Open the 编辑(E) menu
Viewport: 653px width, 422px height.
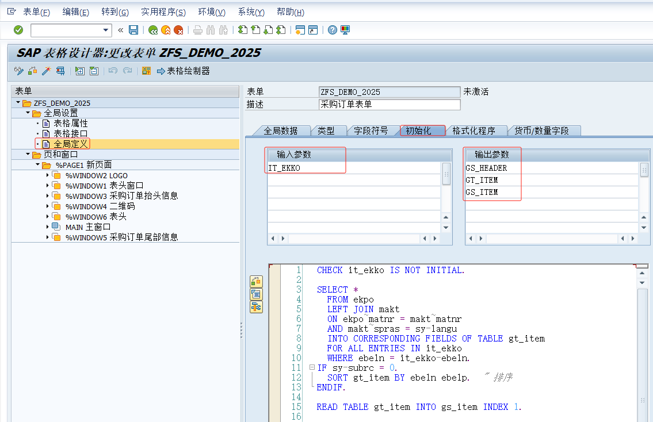[x=75, y=12]
